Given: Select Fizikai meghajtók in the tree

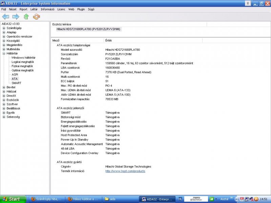Looking at the screenshot, I should click(x=22, y=66).
